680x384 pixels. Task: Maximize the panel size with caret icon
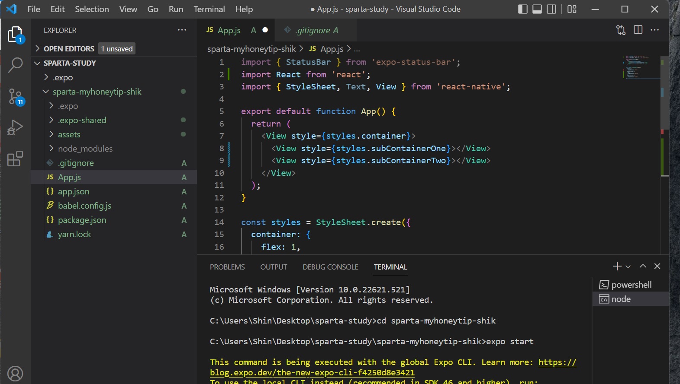tap(643, 266)
